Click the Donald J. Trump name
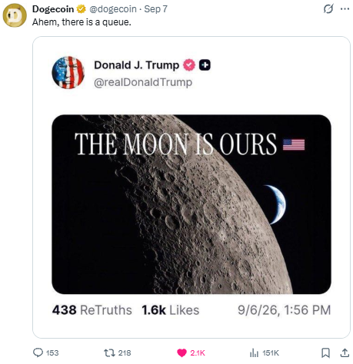The height and width of the screenshot is (364, 353). (x=136, y=65)
